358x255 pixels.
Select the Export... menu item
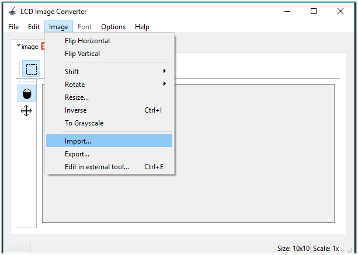pyautogui.click(x=77, y=154)
